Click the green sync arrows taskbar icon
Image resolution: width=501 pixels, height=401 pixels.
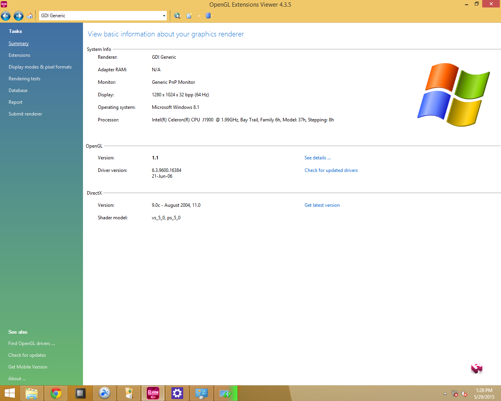(226, 393)
